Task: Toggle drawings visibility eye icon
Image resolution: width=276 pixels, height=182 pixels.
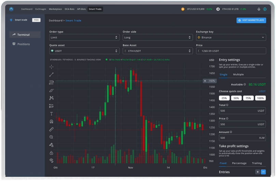Action: tap(52, 160)
